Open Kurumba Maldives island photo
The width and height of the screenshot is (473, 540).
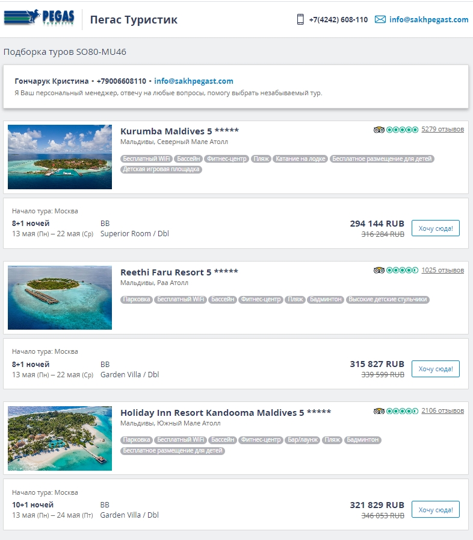[60, 157]
